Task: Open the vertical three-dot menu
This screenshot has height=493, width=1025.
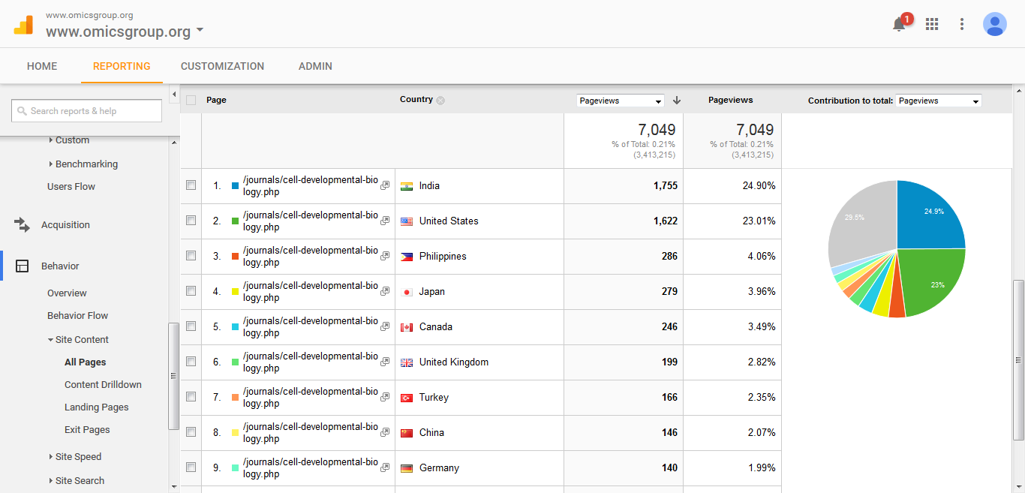Action: click(962, 24)
